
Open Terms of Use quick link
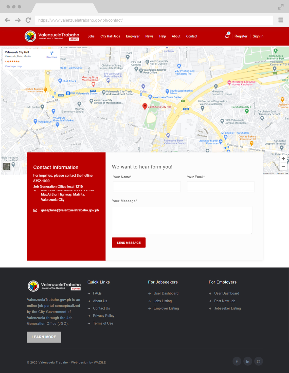[103, 323]
